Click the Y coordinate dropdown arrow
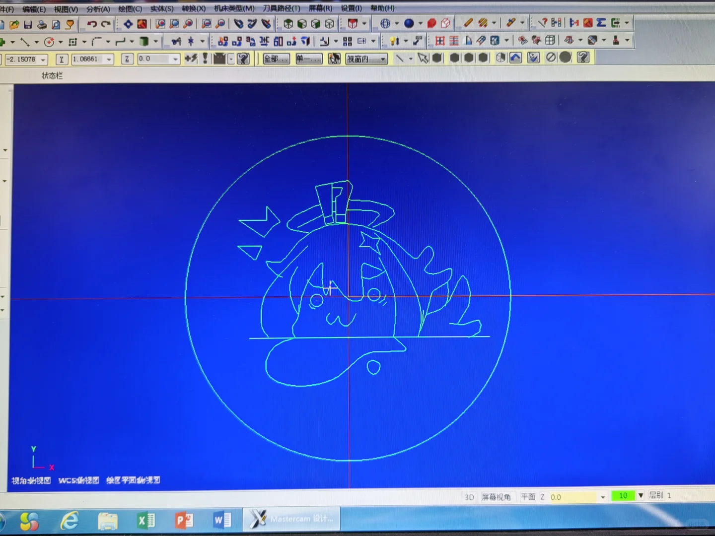715x536 pixels. pos(109,60)
